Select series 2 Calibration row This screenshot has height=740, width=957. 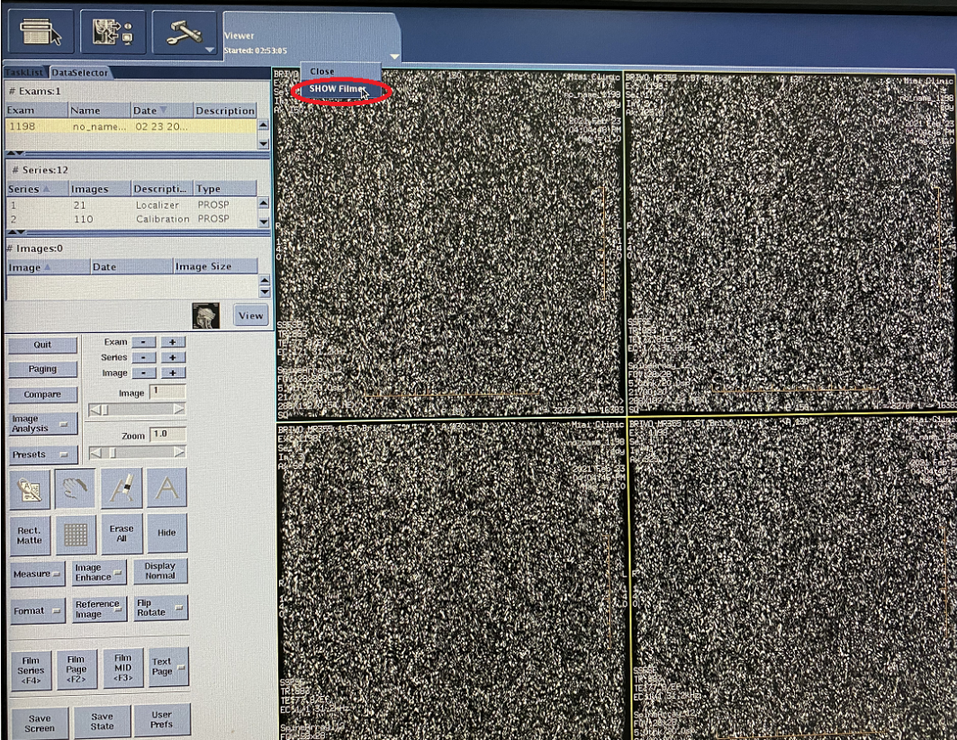pos(131,219)
